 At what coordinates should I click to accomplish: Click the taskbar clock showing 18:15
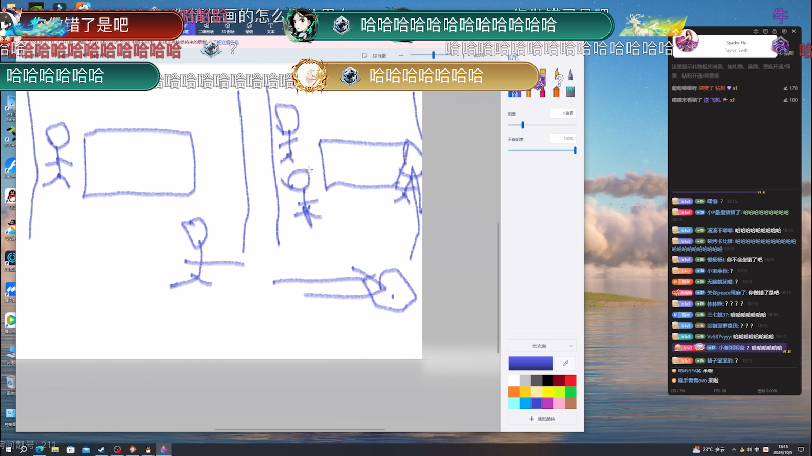tap(783, 449)
